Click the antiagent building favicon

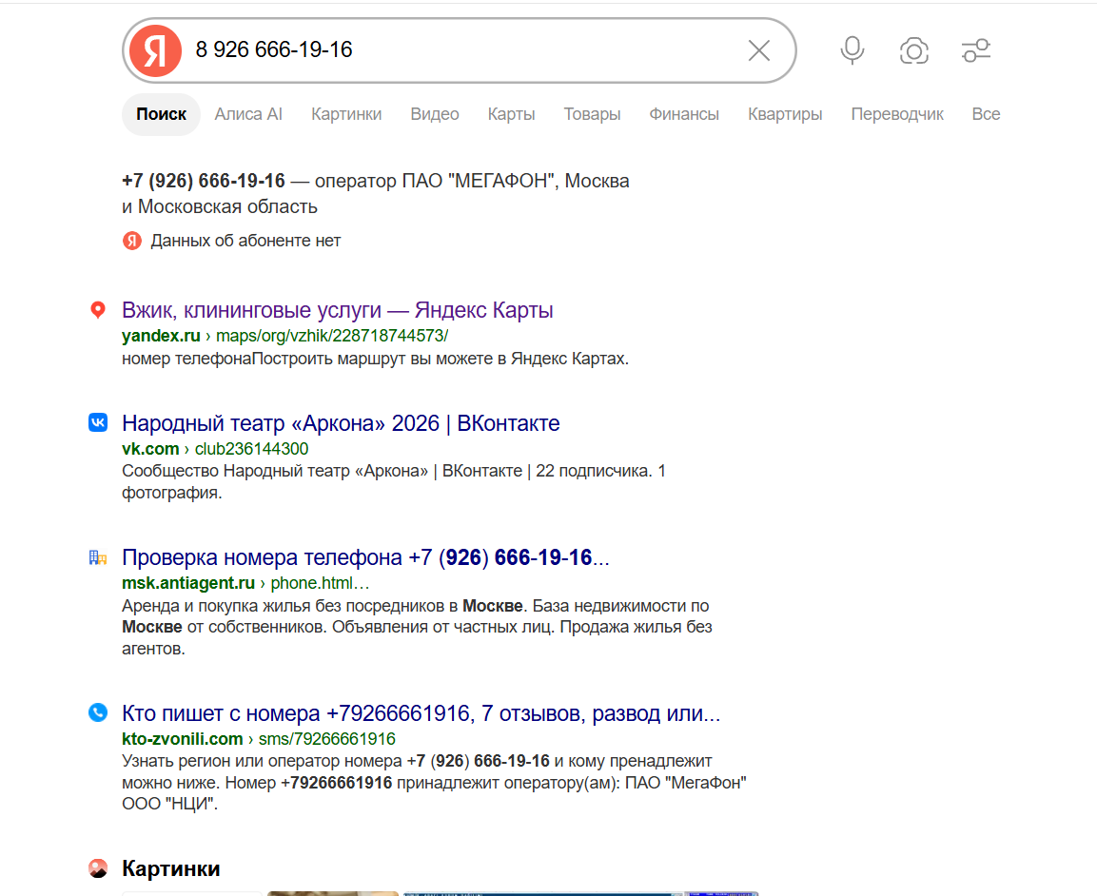click(x=98, y=557)
